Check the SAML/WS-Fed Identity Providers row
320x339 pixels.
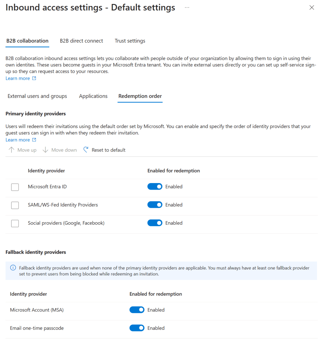pyautogui.click(x=15, y=205)
